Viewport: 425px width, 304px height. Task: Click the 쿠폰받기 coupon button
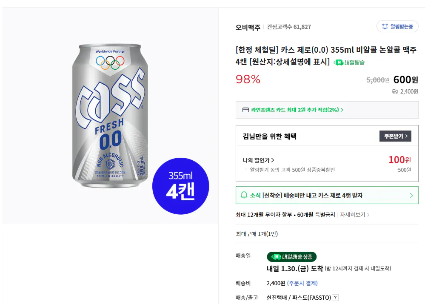click(395, 136)
